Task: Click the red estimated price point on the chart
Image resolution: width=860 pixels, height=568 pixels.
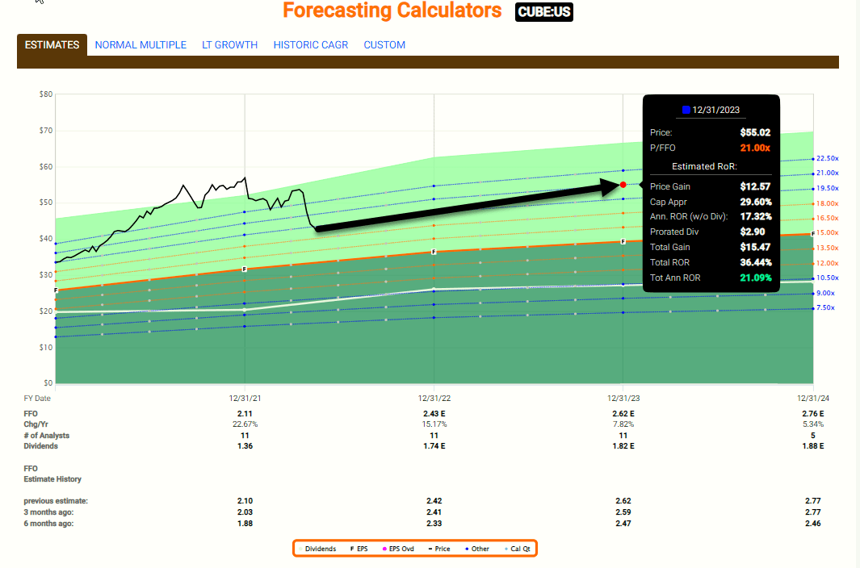Action: (x=623, y=184)
